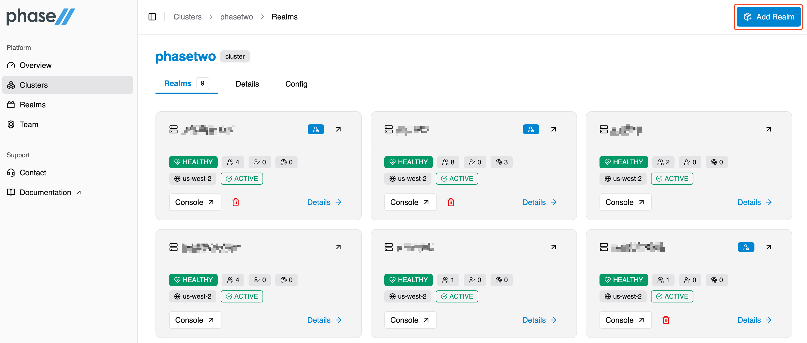Image resolution: width=807 pixels, height=343 pixels.
Task: Navigate to Clusters in the breadcrumb
Action: (187, 17)
